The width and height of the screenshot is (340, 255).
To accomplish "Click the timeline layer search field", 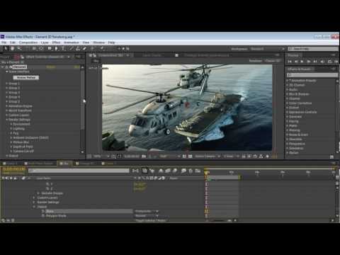I will (79, 171).
